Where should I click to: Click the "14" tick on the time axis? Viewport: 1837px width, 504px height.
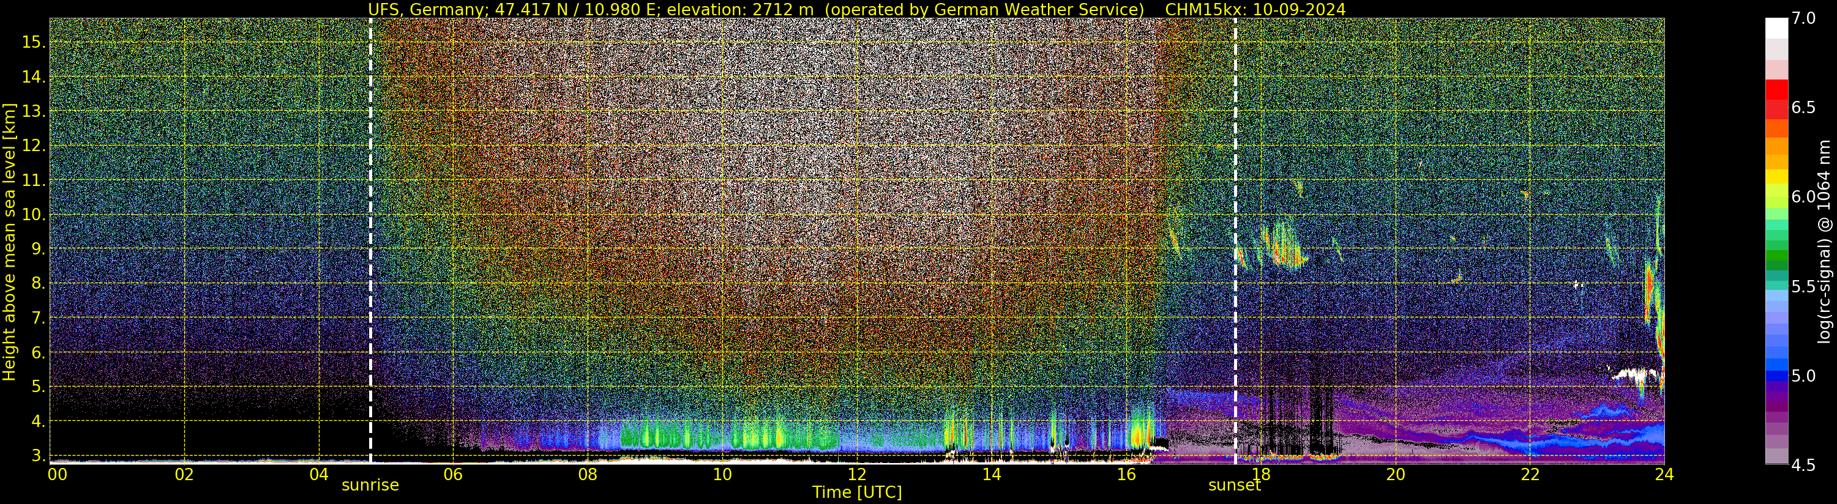(x=991, y=474)
